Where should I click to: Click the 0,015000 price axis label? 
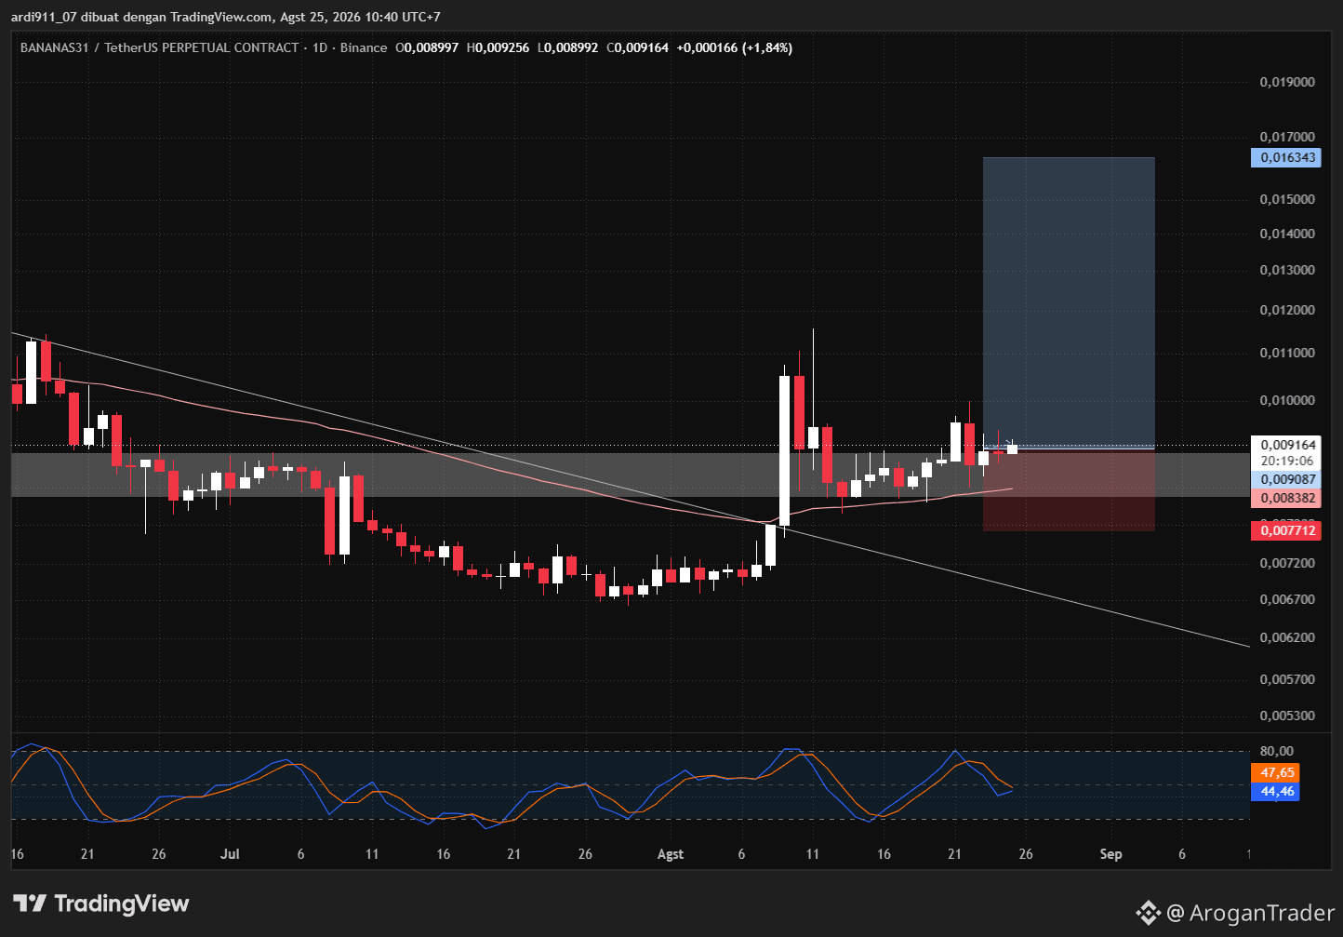click(x=1287, y=199)
